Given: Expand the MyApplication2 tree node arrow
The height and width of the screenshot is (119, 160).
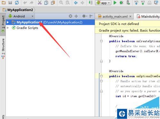Looking at the screenshot, I should [x=8, y=22].
